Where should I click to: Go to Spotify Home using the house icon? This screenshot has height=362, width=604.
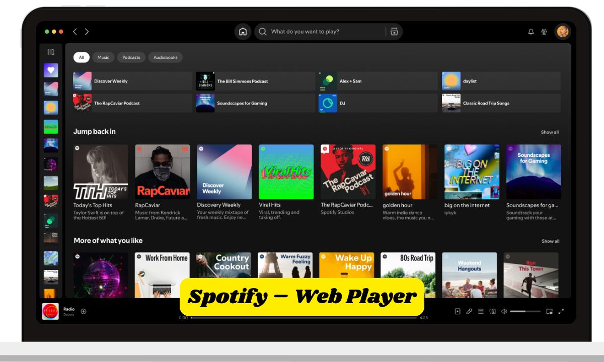[x=243, y=32]
